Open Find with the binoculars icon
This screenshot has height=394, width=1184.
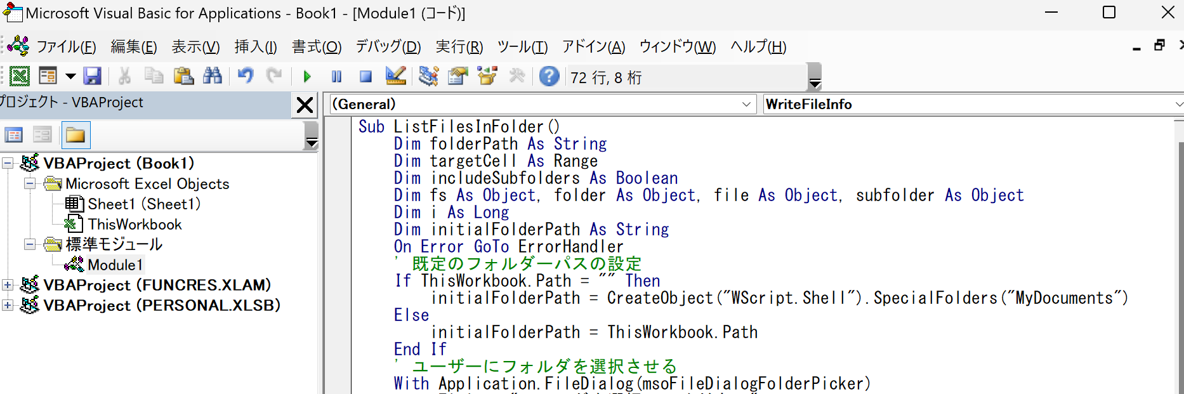(x=213, y=77)
